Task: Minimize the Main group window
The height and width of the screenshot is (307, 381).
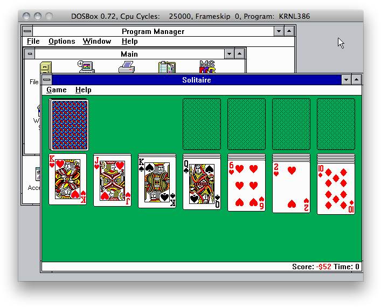Action: (230, 54)
